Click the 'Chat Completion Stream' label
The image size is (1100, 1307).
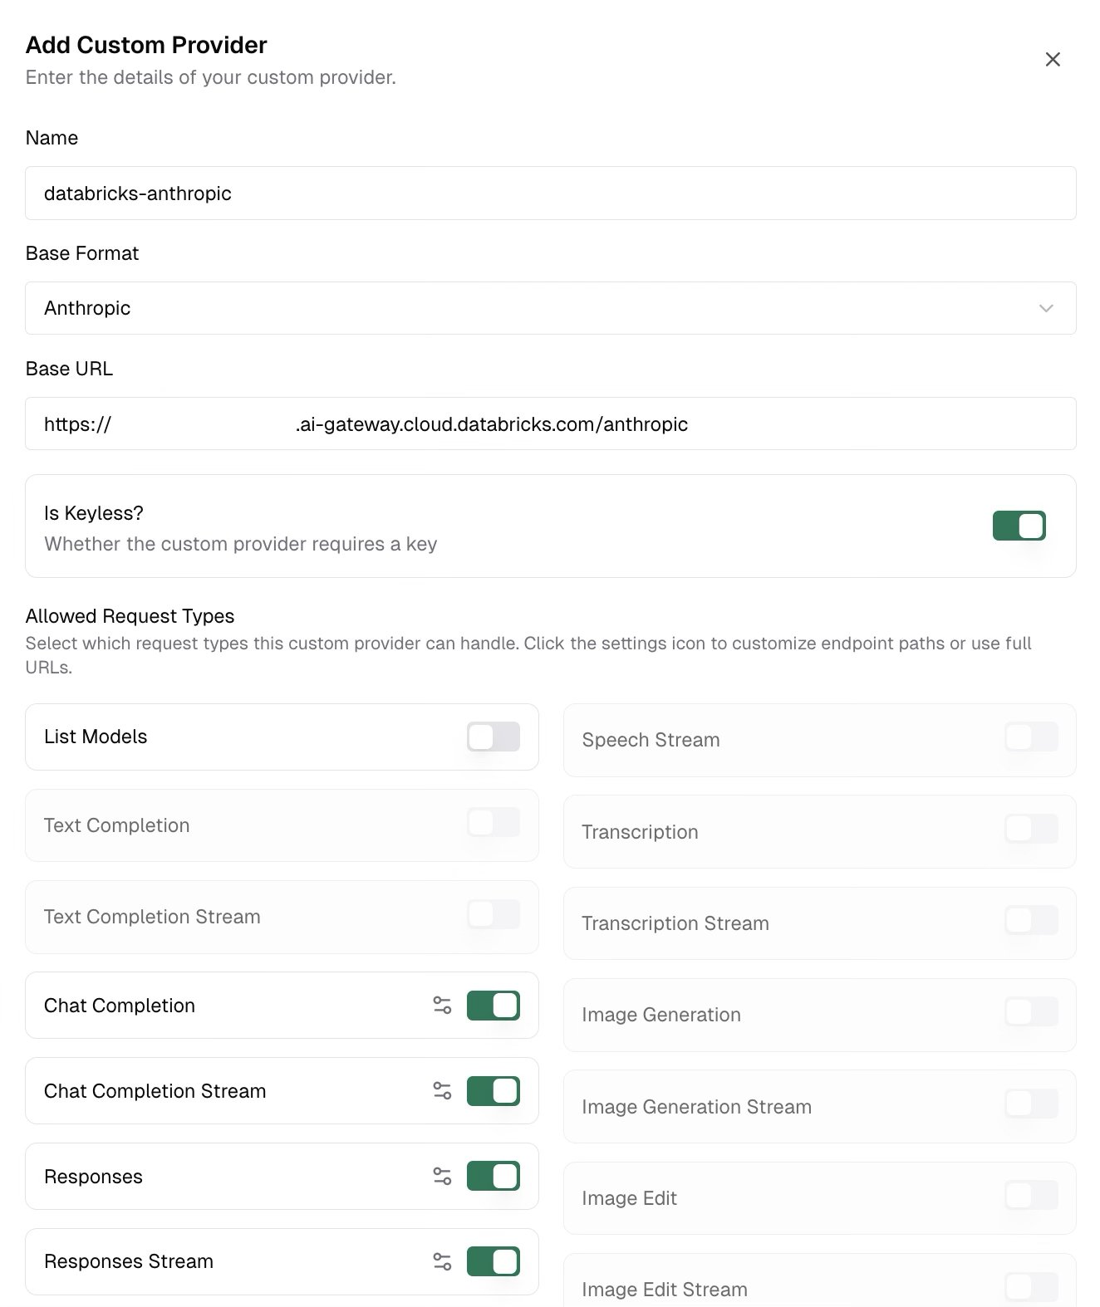(x=155, y=1091)
